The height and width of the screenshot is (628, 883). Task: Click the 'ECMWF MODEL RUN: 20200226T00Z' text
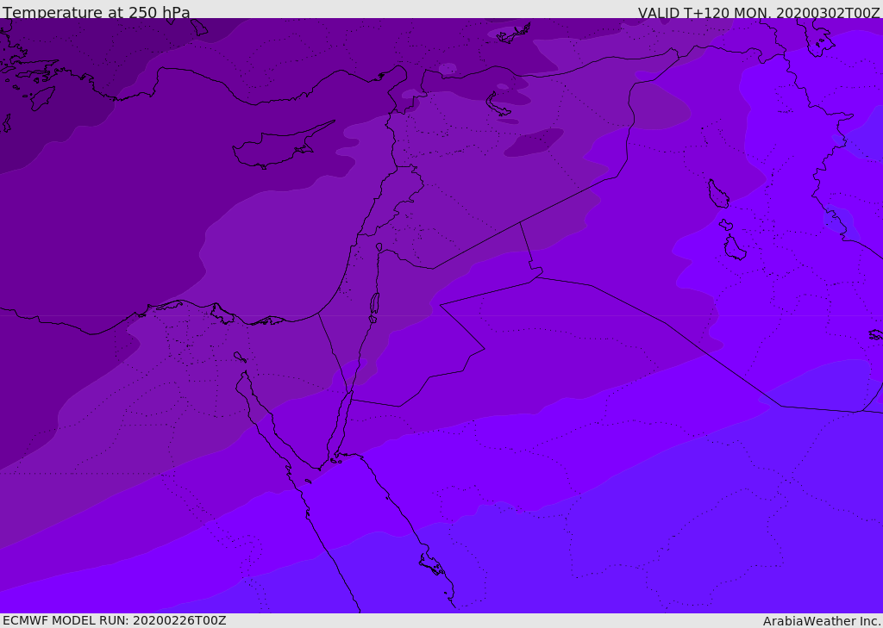[115, 620]
